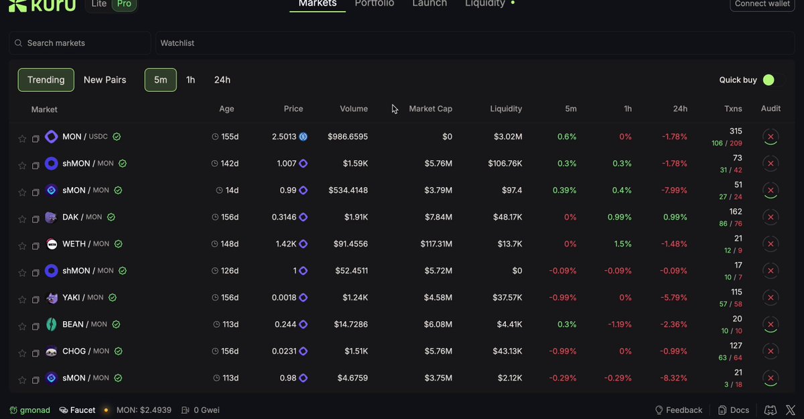This screenshot has width=804, height=419.
Task: Open audit status icon for CHOG / MON
Action: [770, 351]
